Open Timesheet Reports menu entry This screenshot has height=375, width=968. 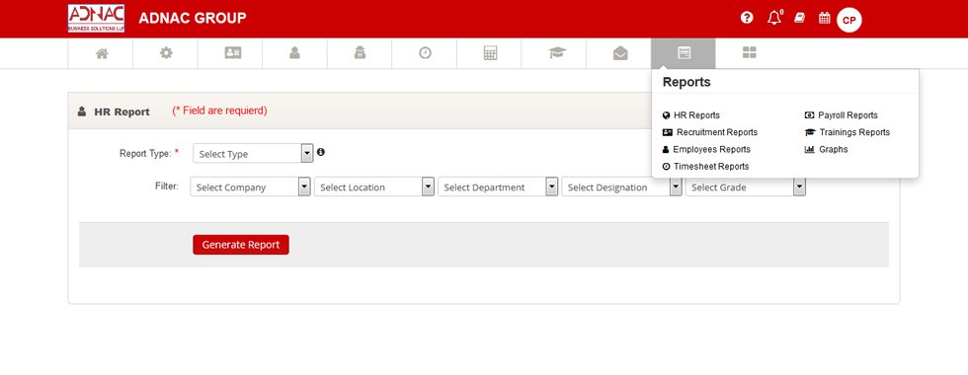pos(705,167)
